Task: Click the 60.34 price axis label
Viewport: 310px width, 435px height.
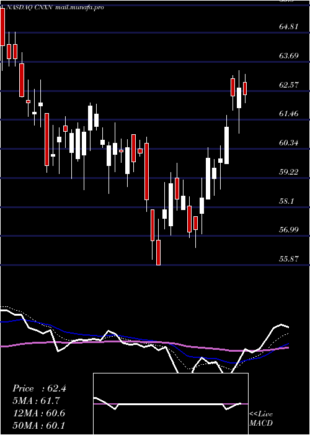Action: [289, 143]
